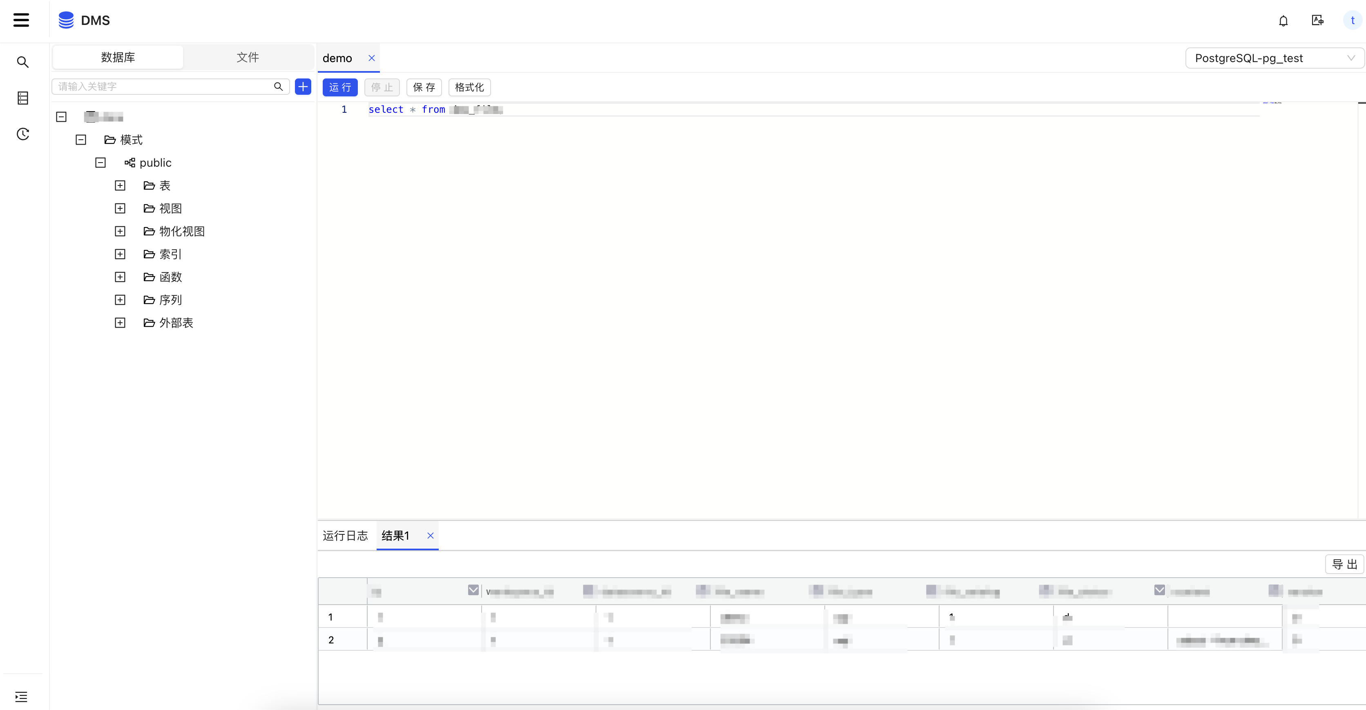Screen dimensions: 1366x710
Task: Open user avatar 't' menu
Action: [x=1352, y=20]
